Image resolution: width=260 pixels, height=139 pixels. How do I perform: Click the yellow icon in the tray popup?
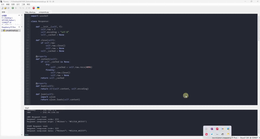pos(228,134)
